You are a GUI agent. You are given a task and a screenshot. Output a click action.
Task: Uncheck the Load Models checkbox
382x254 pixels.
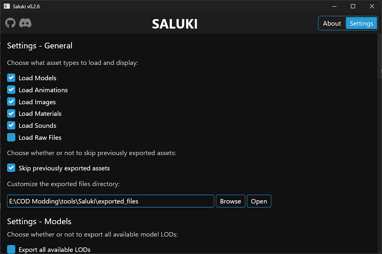11,78
